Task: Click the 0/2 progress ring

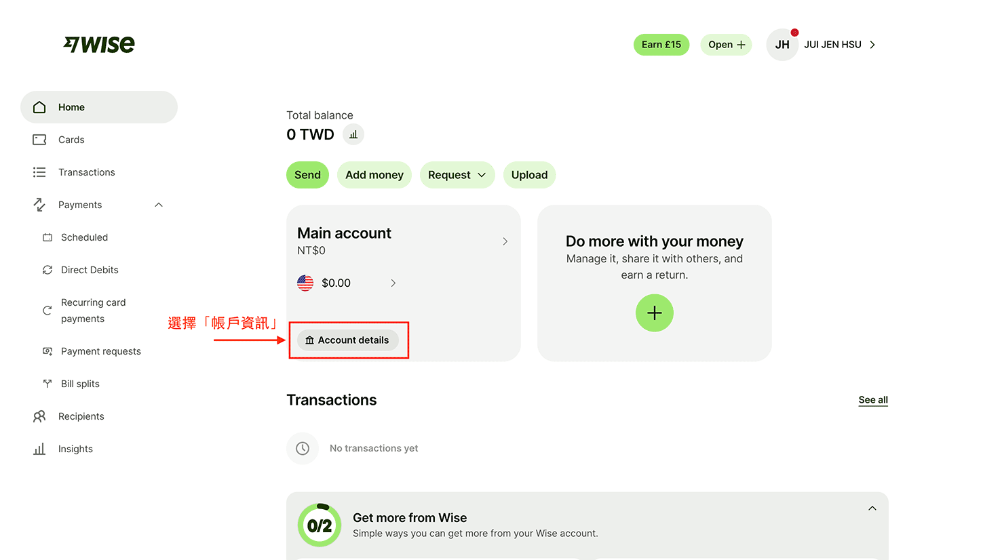Action: coord(320,525)
